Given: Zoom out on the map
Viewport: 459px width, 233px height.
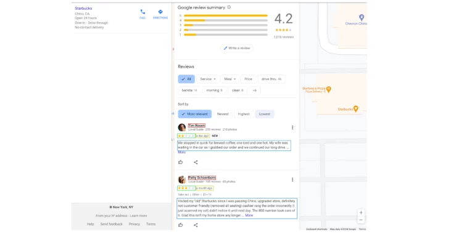Looking at the screenshot, I should pos(361,220).
